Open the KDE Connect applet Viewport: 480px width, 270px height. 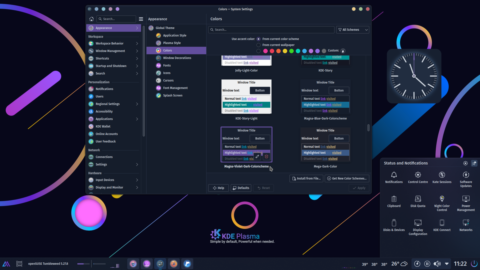pos(442,226)
